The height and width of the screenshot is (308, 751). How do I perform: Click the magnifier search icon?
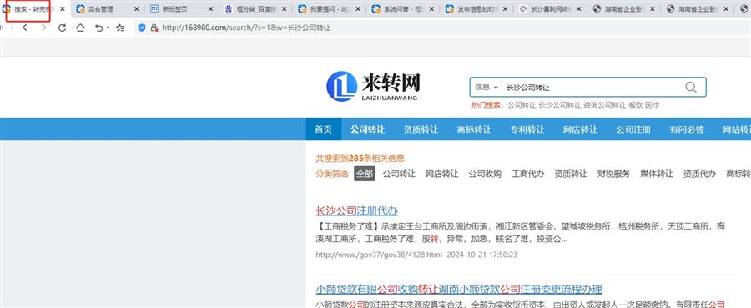coord(691,87)
